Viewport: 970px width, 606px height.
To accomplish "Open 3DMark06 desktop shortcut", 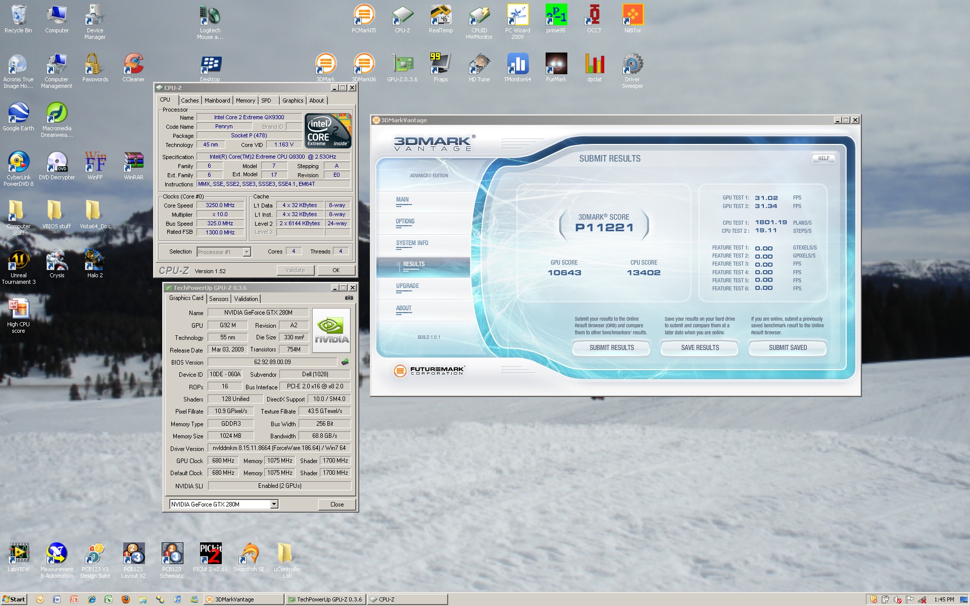I will point(364,68).
